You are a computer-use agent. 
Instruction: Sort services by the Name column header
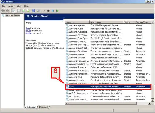77,22
